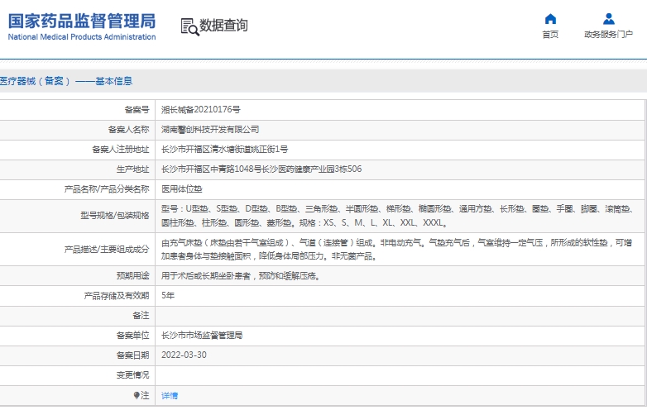The image size is (647, 410).
Task: Click the 首页 label text
Action: click(550, 34)
